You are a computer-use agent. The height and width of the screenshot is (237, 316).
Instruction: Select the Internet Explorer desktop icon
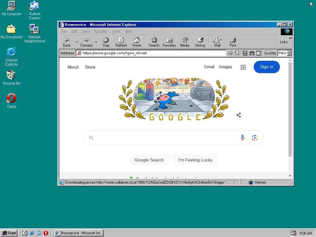coord(11,57)
